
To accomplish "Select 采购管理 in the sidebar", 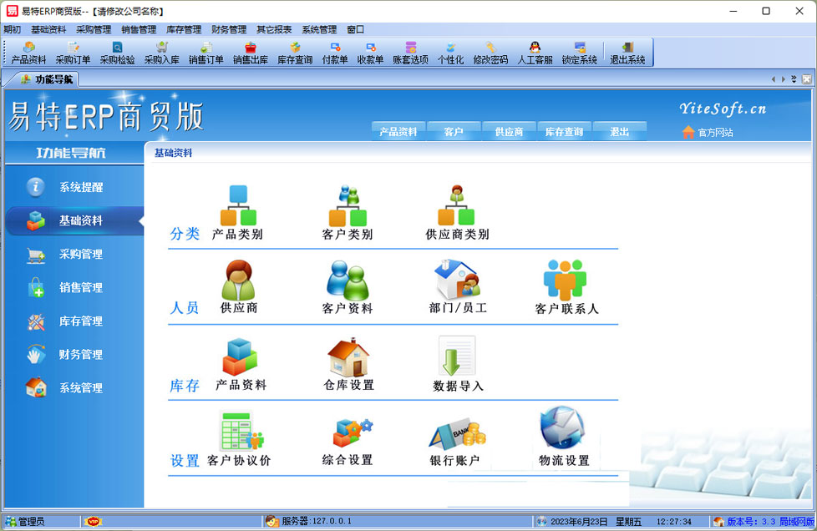I will click(x=80, y=255).
